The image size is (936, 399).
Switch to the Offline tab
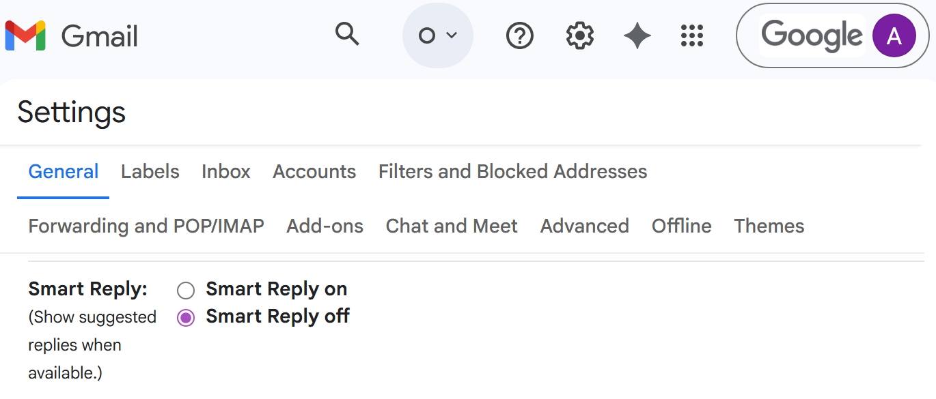click(x=681, y=226)
